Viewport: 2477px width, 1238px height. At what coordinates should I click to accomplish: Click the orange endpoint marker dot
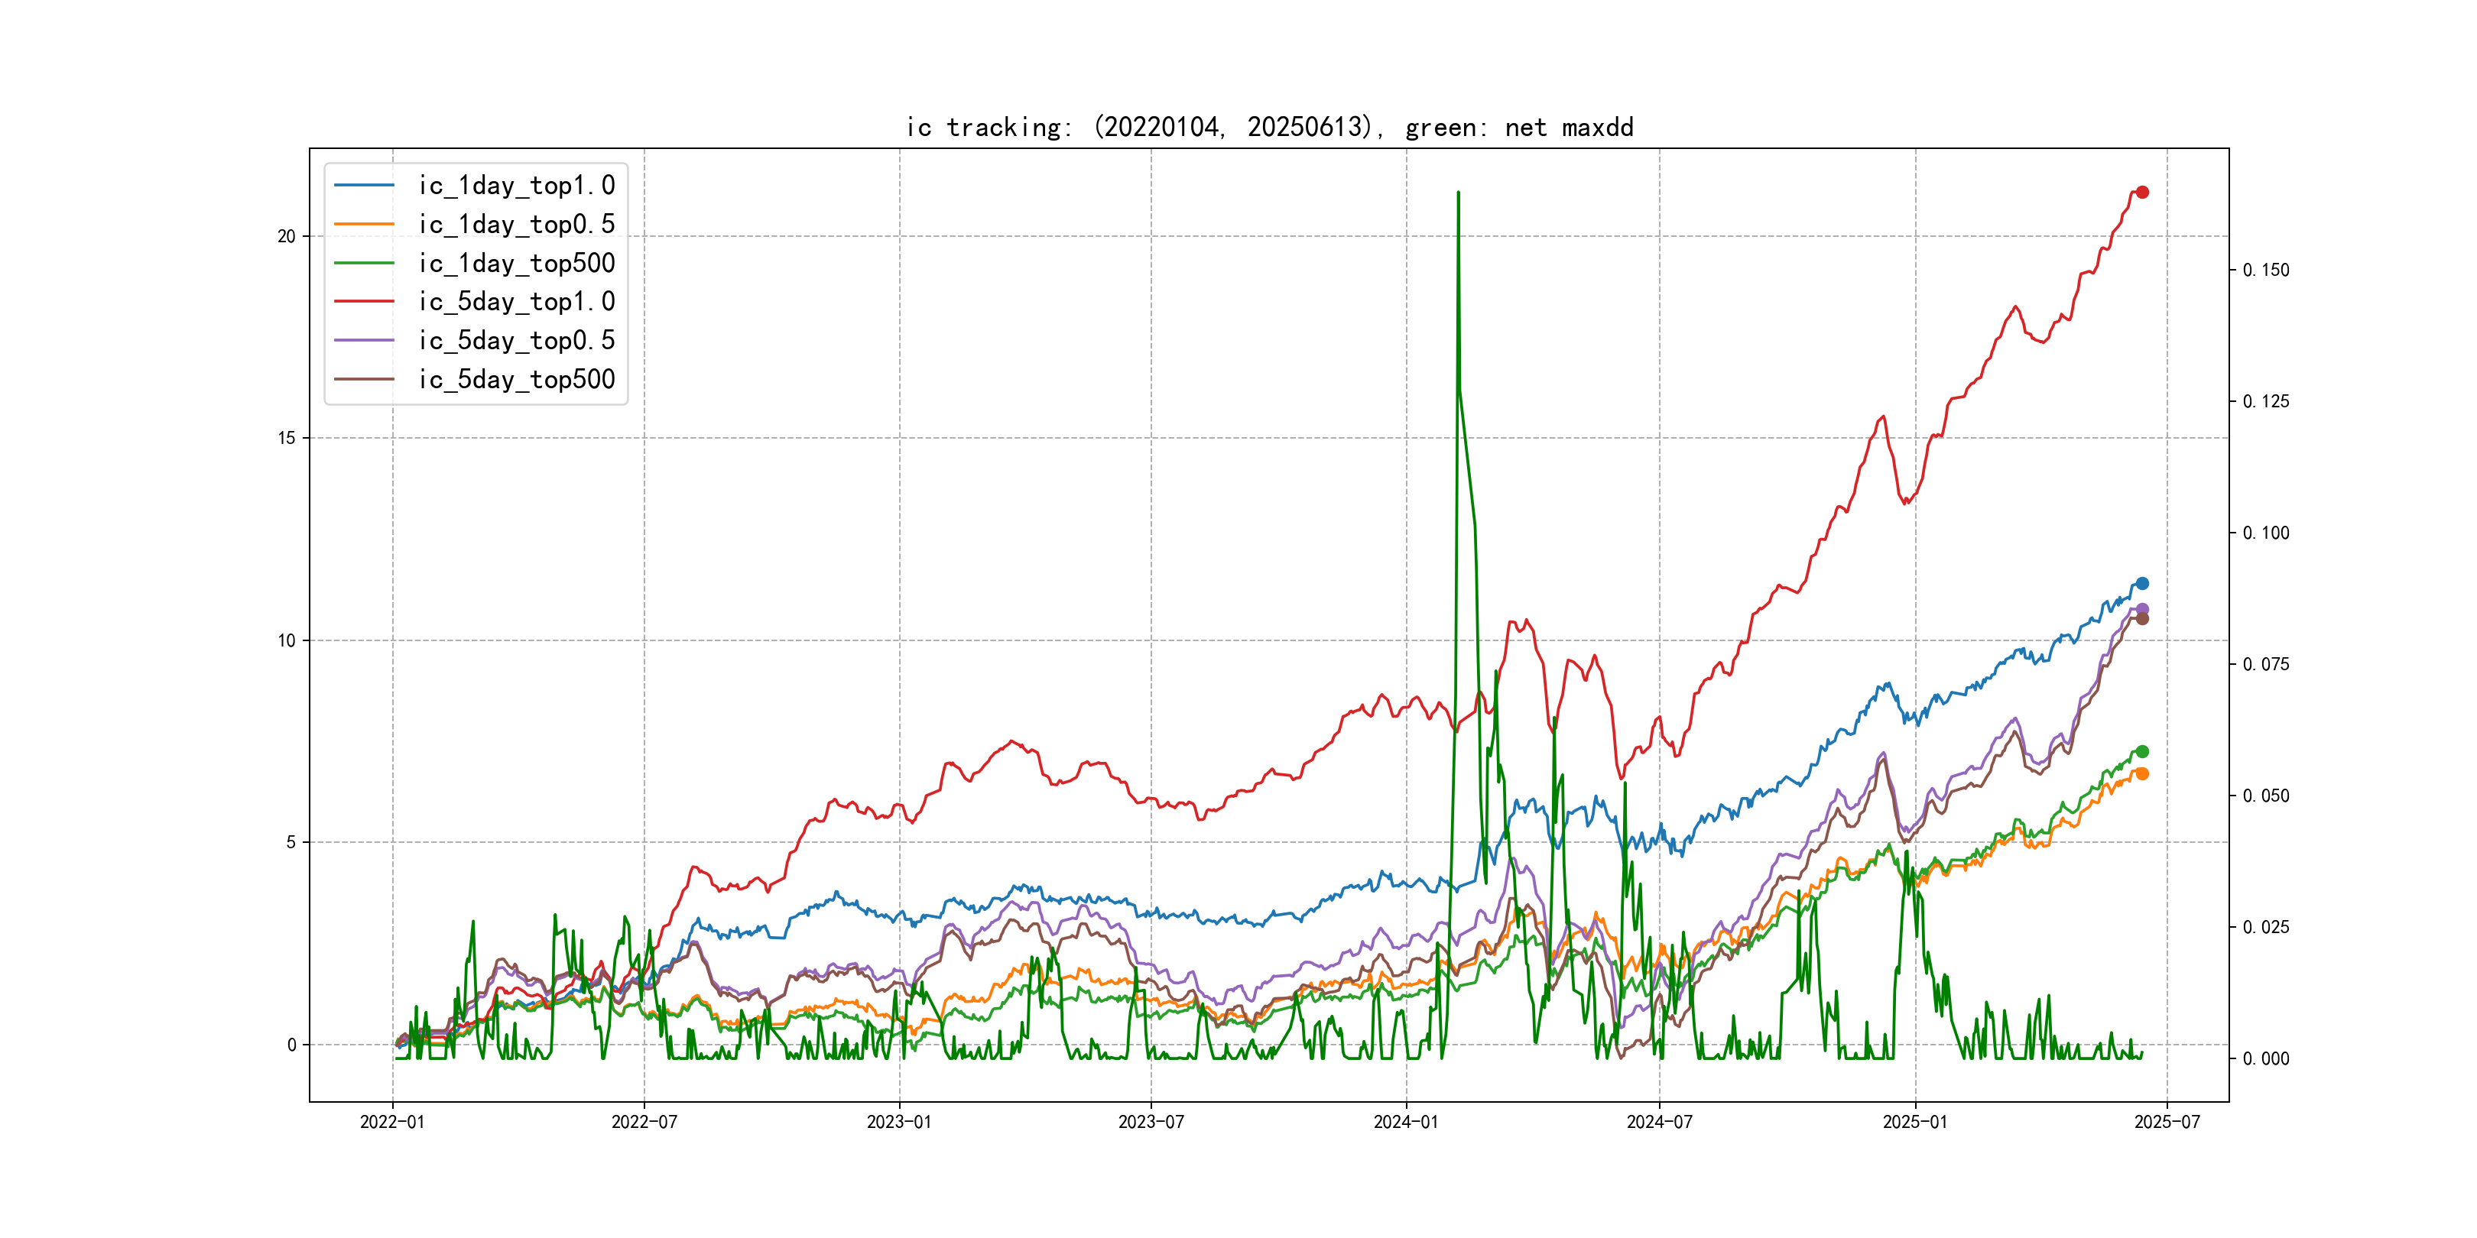tap(2141, 773)
